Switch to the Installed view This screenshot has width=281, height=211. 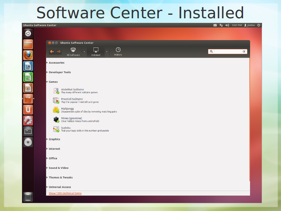pos(96,52)
